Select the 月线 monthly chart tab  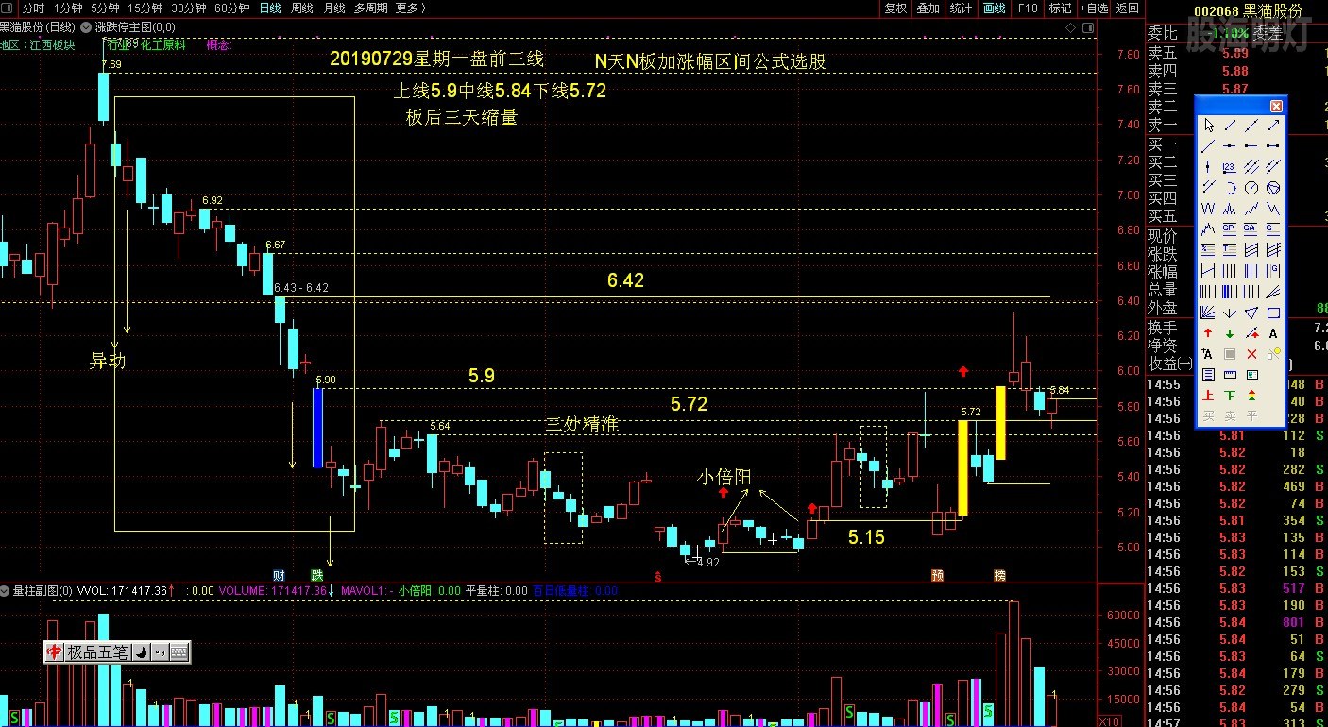click(x=333, y=8)
